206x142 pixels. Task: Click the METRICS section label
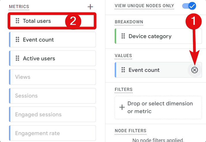click(x=19, y=7)
